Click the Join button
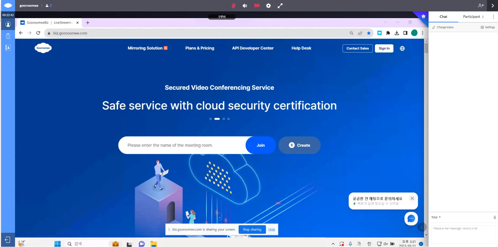Image resolution: width=498 pixels, height=247 pixels. tap(261, 145)
